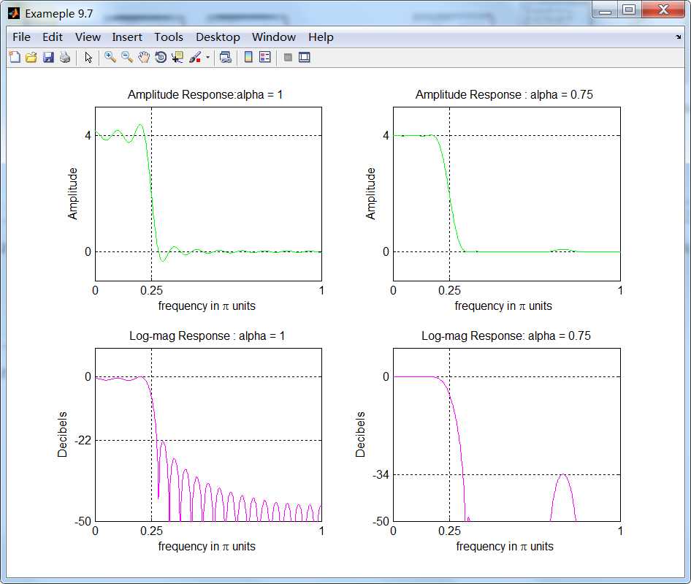Click title 'Log-mag Response : alpha = 1'
Viewport: 691px width, 584px height.
point(207,335)
